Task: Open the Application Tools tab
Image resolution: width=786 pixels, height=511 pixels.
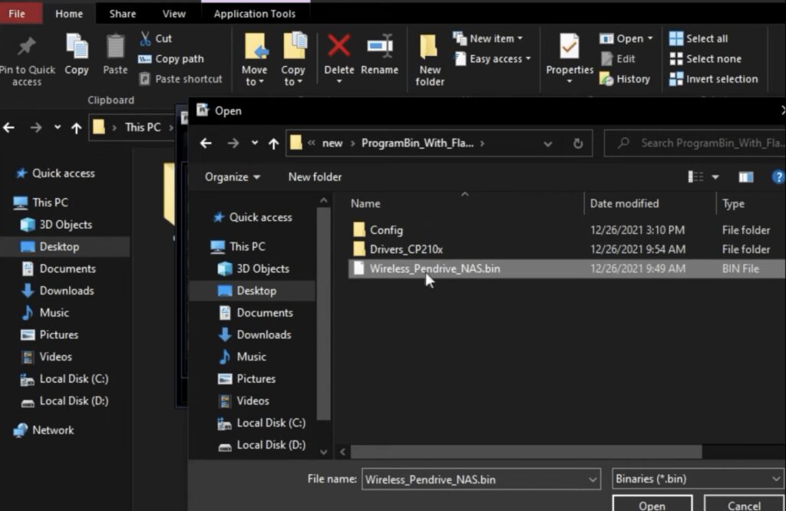Action: tap(255, 14)
